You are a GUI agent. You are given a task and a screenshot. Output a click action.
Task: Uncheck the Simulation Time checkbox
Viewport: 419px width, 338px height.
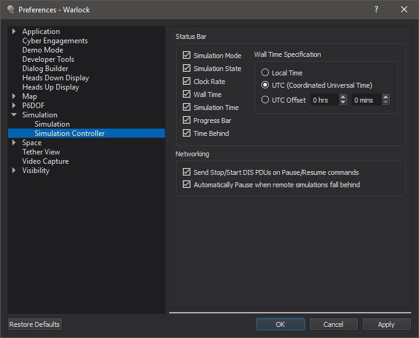pos(187,107)
